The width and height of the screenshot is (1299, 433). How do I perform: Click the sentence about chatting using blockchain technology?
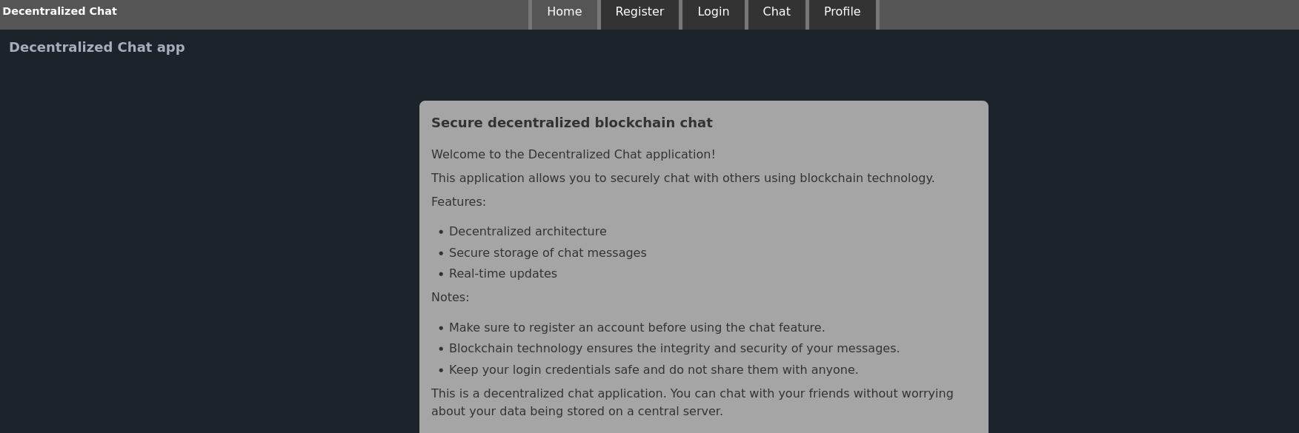683,178
